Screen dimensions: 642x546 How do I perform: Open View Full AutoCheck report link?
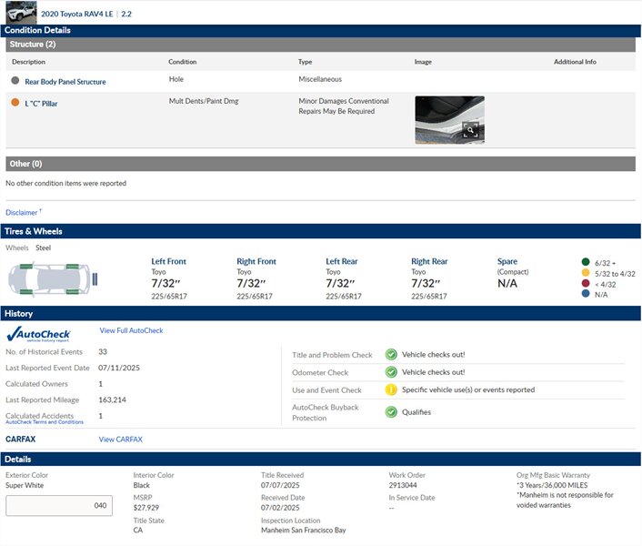click(x=131, y=330)
